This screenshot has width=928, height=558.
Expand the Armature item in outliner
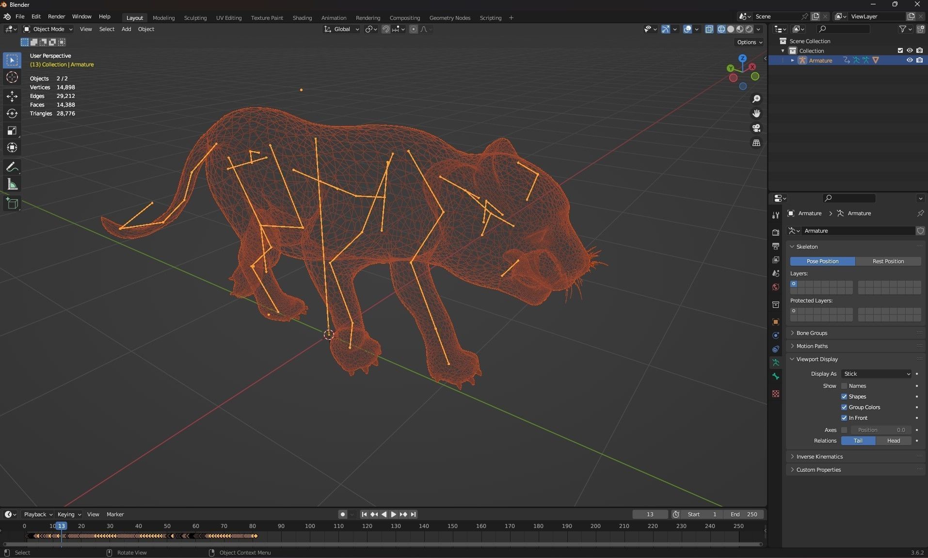tap(793, 61)
